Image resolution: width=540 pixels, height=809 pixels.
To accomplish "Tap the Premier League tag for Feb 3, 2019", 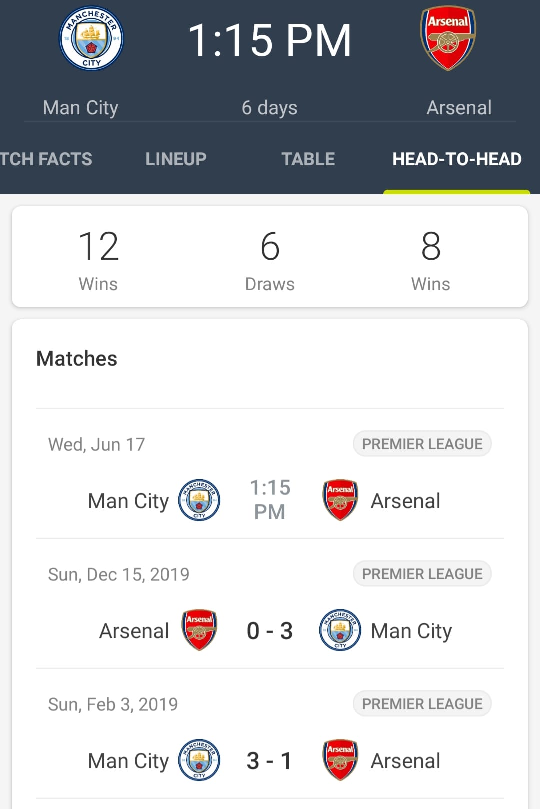I will (422, 704).
